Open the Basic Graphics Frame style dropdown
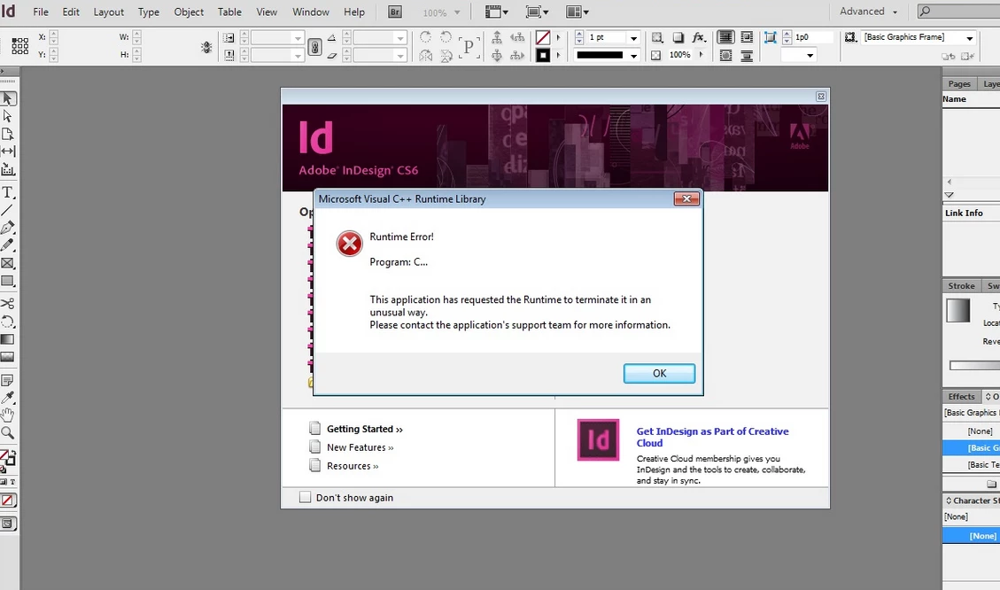This screenshot has height=590, width=1000. pos(969,37)
